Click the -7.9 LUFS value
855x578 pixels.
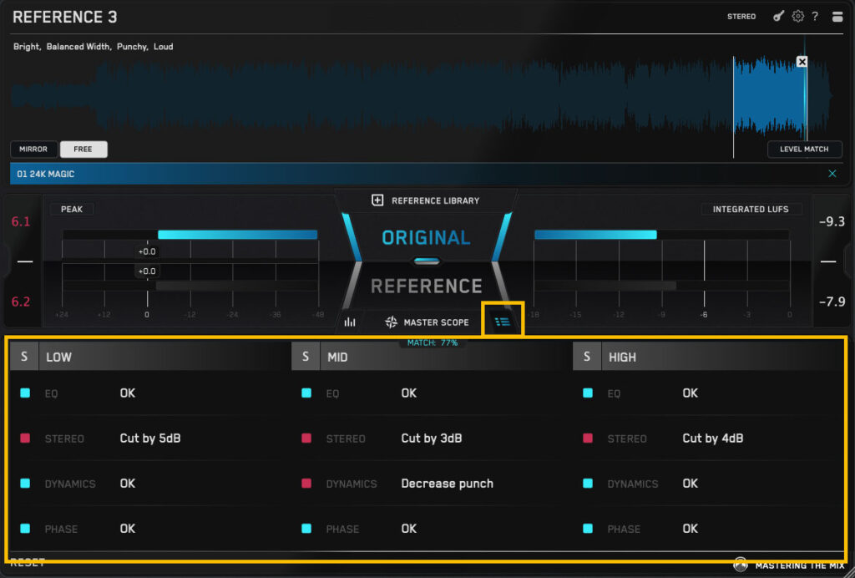(x=832, y=302)
